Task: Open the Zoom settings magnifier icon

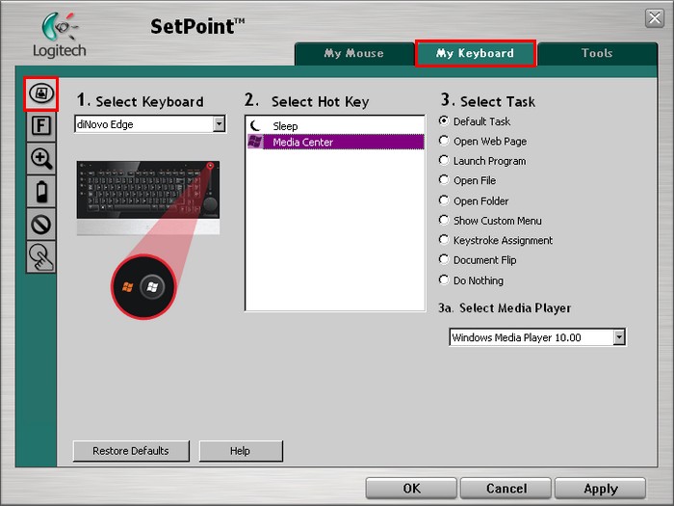Action: pos(41,158)
